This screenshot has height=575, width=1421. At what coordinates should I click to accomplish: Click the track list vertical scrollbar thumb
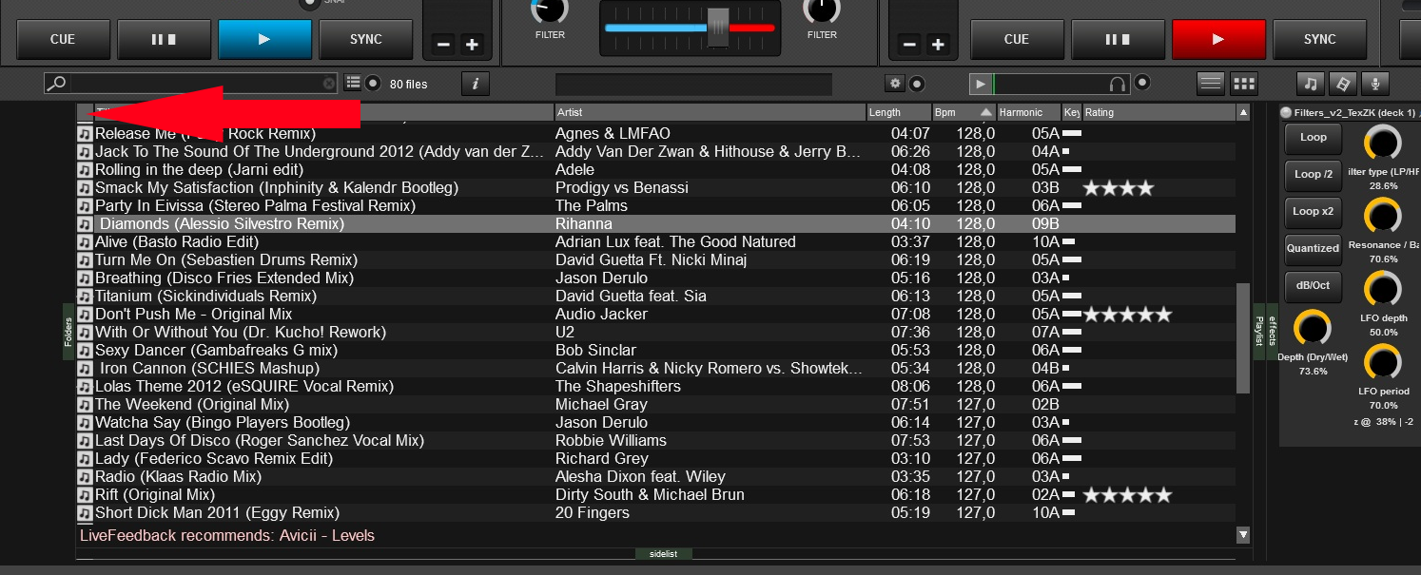1243,337
